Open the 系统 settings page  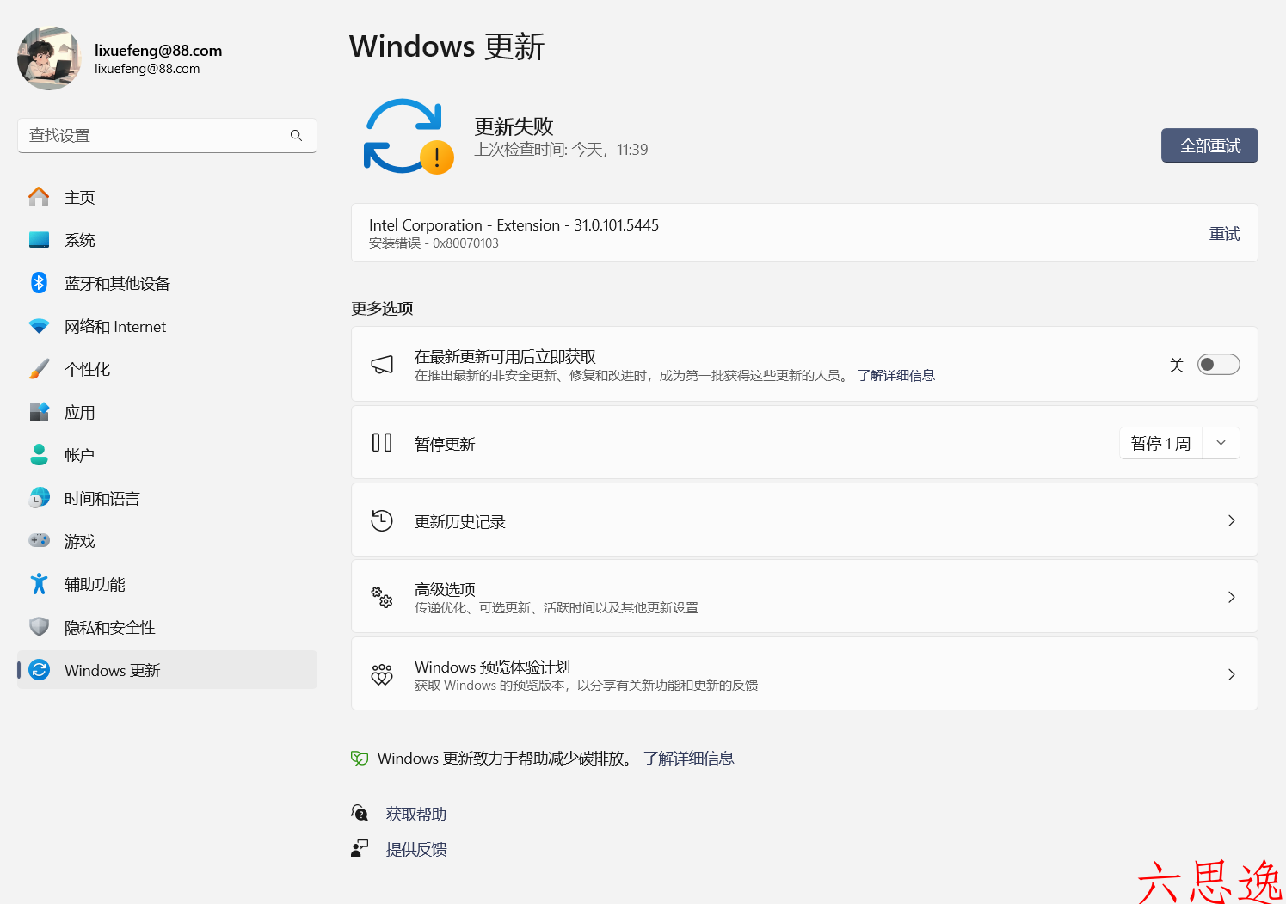pyautogui.click(x=80, y=240)
